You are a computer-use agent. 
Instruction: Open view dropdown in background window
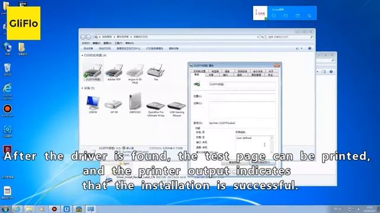point(318,72)
